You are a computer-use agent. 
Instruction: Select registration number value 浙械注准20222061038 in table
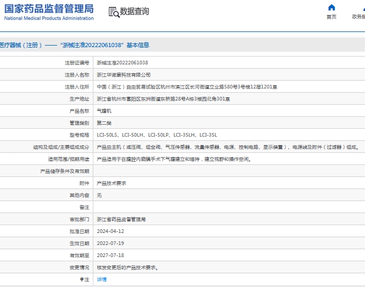[122, 63]
